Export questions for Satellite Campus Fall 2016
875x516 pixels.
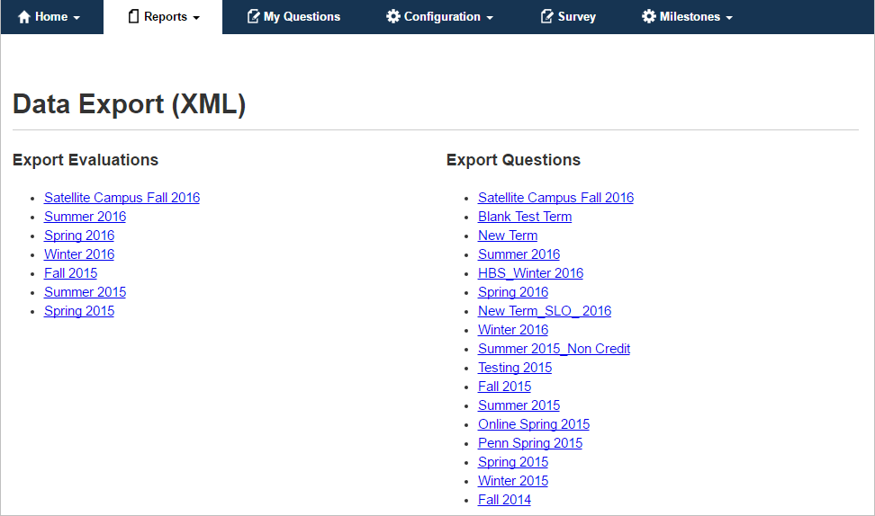pos(555,198)
